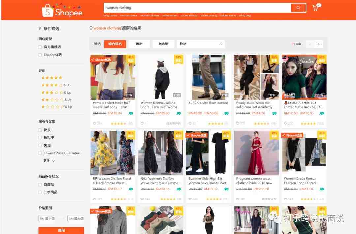Like the Pregnant women toast clothing item

coord(238,199)
